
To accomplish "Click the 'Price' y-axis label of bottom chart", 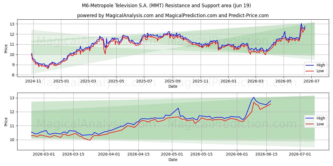I will pos(6,122).
